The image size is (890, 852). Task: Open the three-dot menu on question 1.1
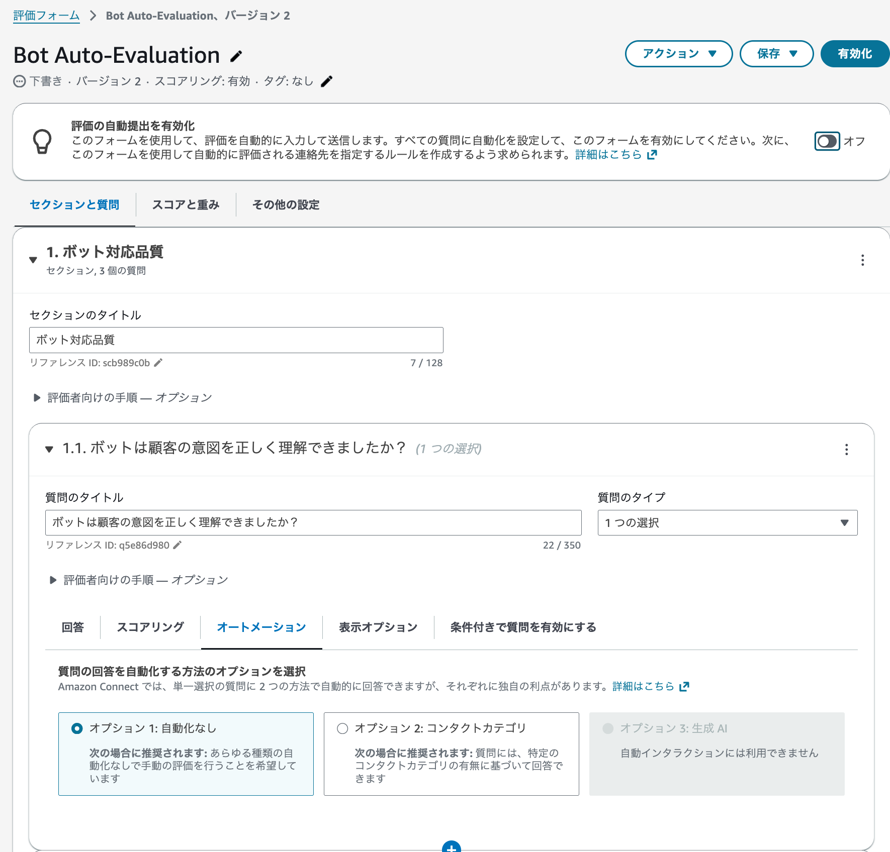point(847,450)
